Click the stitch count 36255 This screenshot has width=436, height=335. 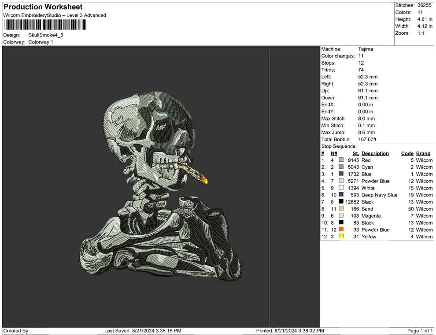click(x=424, y=5)
